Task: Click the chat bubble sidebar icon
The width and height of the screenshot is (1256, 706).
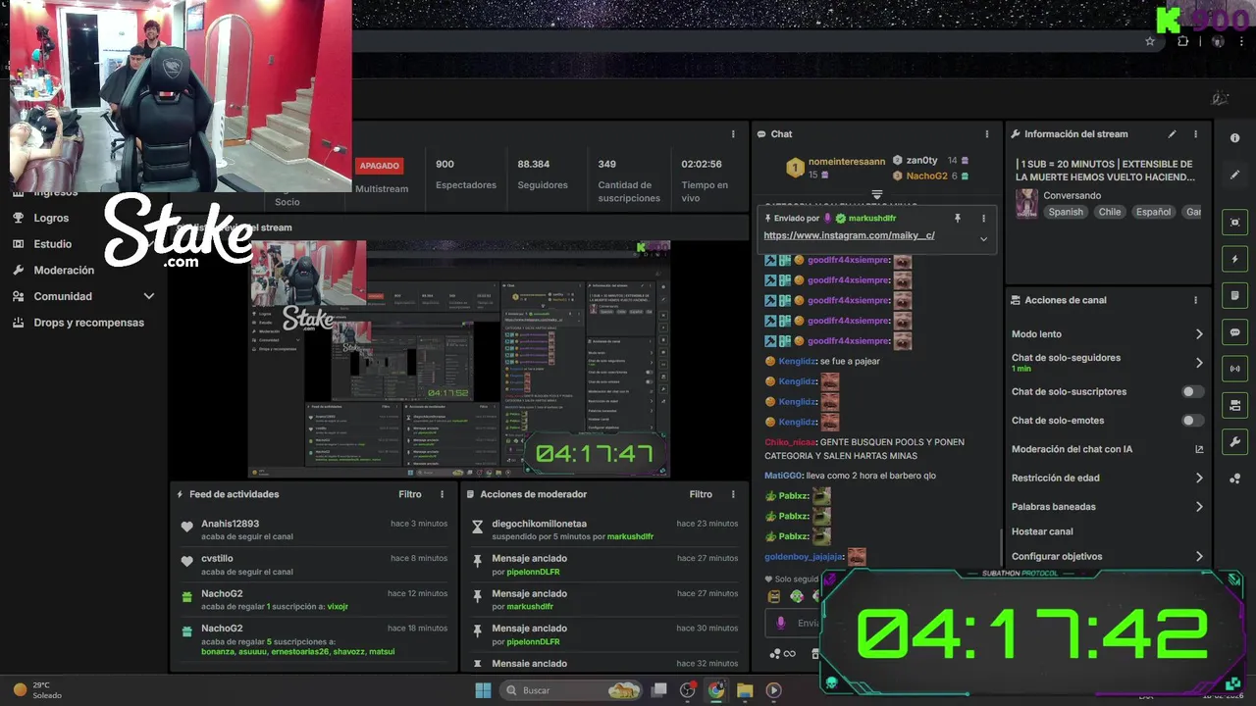Action: pyautogui.click(x=1234, y=332)
